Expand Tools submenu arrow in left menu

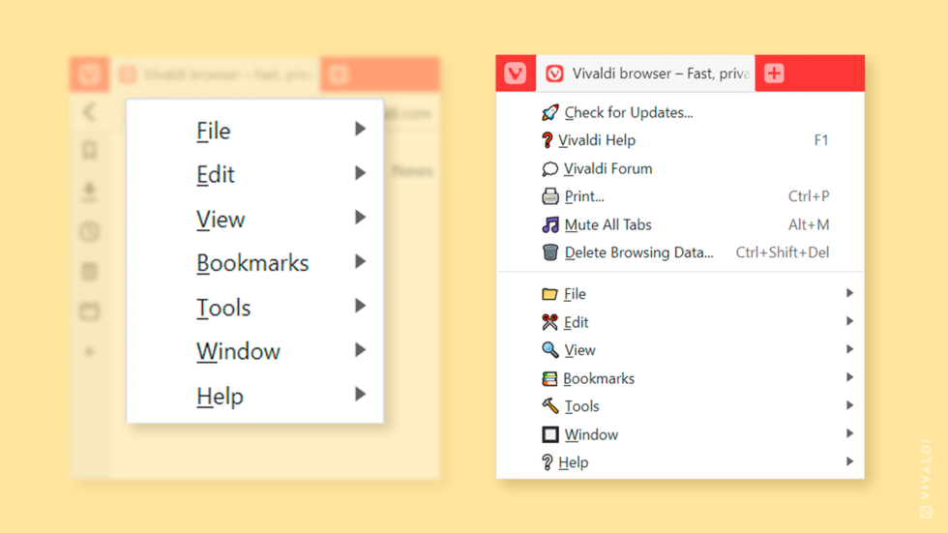point(360,306)
